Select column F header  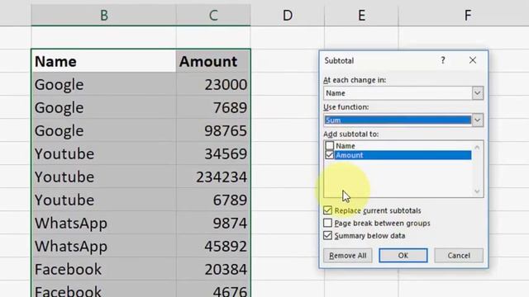coord(467,15)
